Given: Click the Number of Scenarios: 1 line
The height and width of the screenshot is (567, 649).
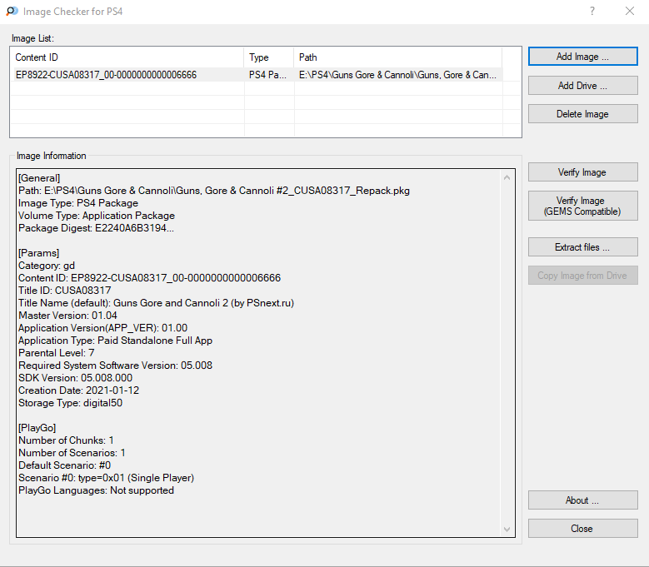Looking at the screenshot, I should 72,452.
